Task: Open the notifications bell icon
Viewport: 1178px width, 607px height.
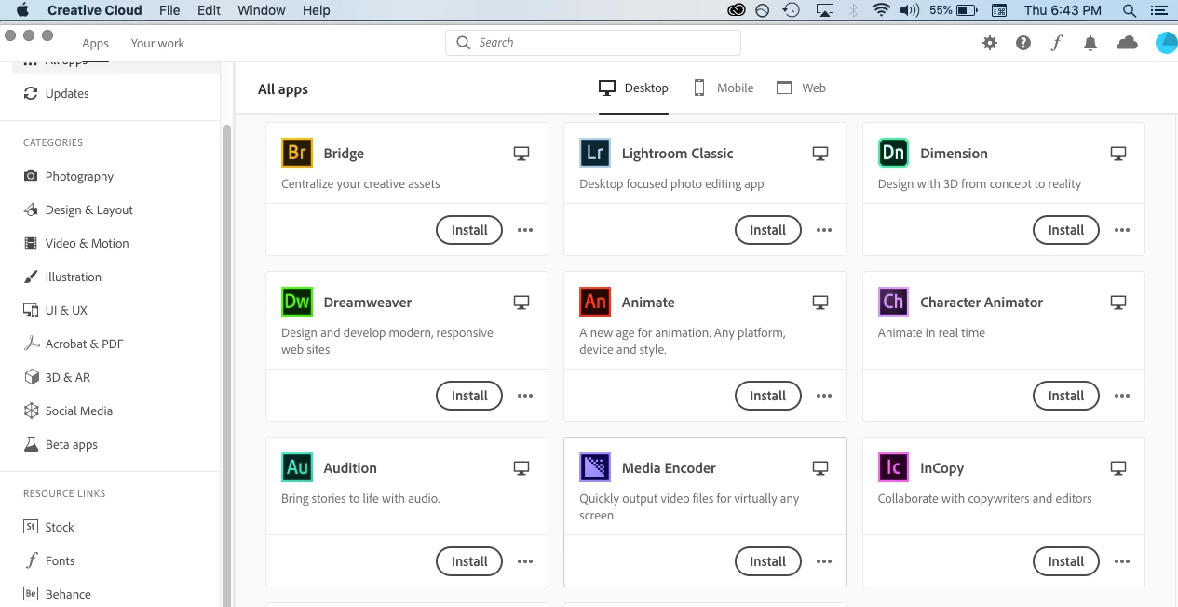Action: [x=1090, y=43]
